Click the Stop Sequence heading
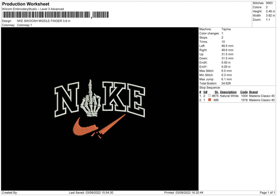The image size is (277, 196). point(210,88)
